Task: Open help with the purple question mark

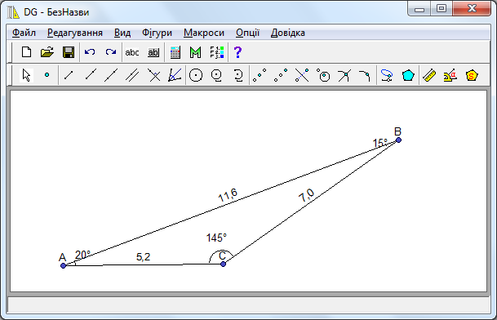Action: coord(237,52)
